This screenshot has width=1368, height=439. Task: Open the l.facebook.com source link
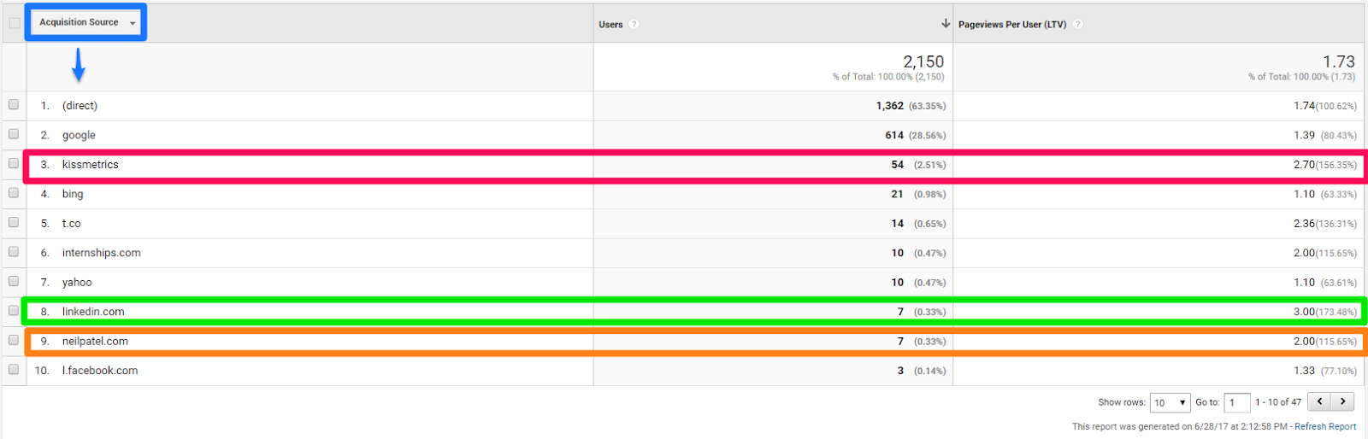[100, 371]
